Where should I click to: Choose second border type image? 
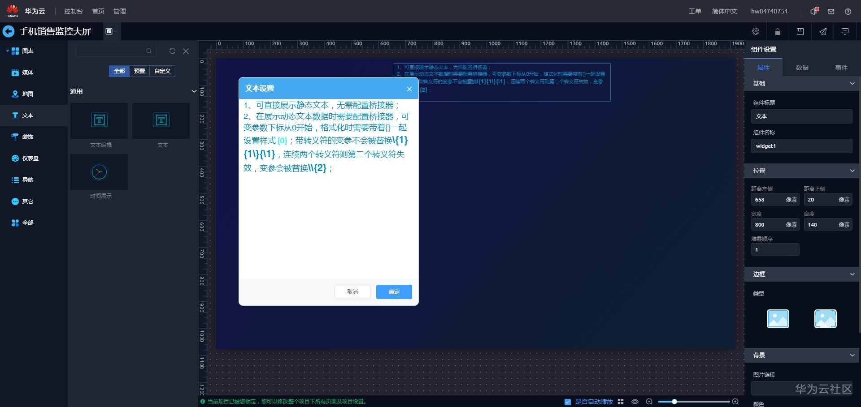tap(825, 319)
